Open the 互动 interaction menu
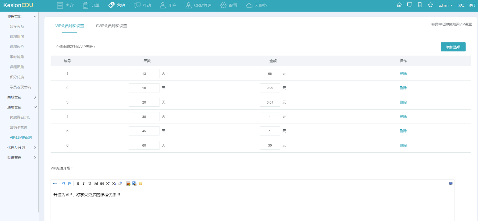The height and width of the screenshot is (221, 478). pyautogui.click(x=143, y=5)
